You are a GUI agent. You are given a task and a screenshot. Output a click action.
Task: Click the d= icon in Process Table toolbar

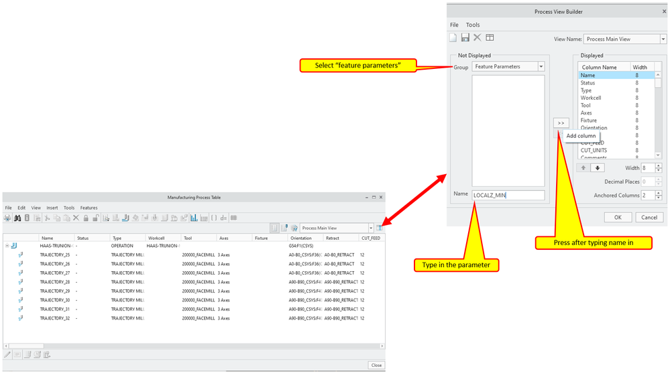223,218
